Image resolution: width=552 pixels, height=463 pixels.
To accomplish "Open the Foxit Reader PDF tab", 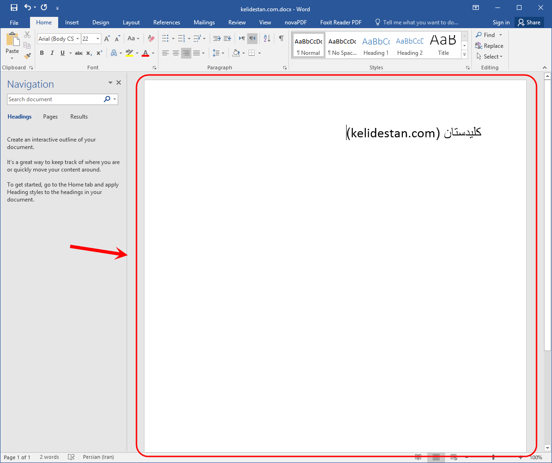I will [341, 22].
